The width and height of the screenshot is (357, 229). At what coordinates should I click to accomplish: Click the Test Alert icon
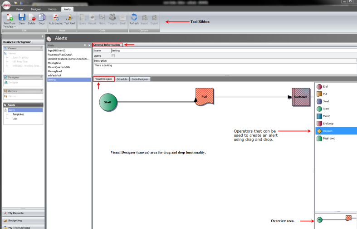coord(70,18)
